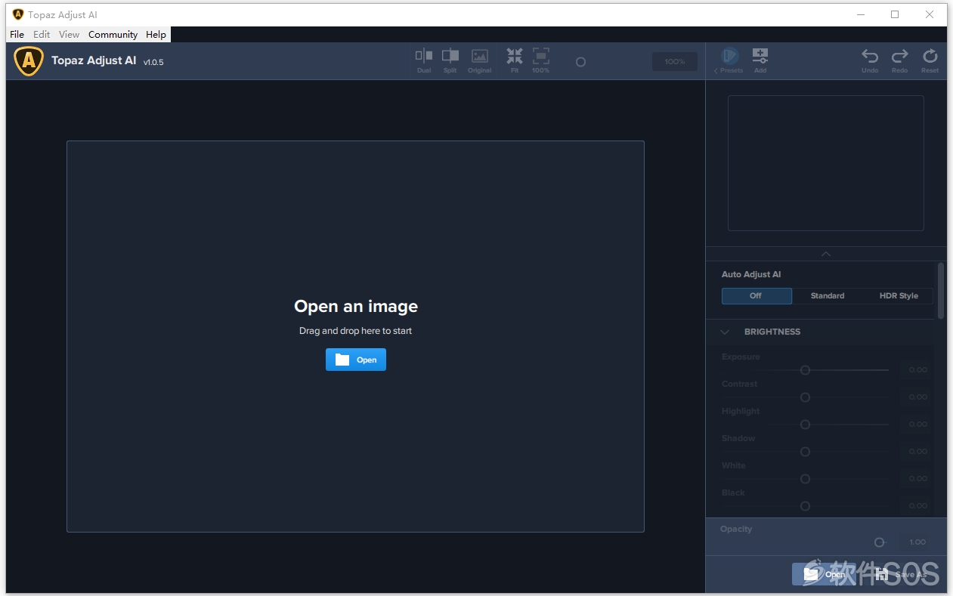Maximize the Topaz Adjust AI window

(x=896, y=14)
